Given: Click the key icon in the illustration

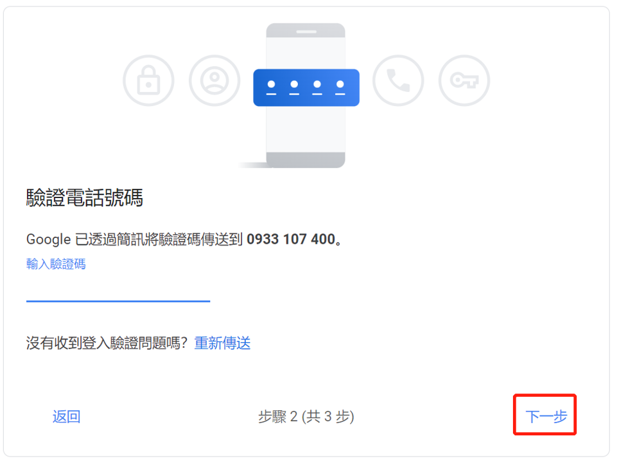Looking at the screenshot, I should coord(464,80).
